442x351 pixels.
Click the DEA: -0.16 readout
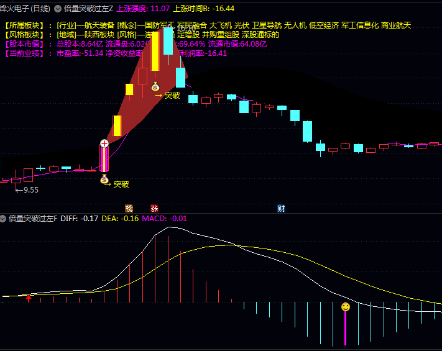(120, 219)
